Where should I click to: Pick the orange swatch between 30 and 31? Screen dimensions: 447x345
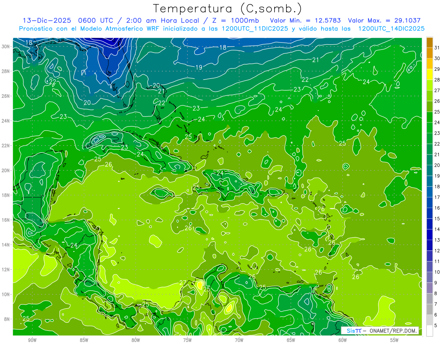(429, 53)
